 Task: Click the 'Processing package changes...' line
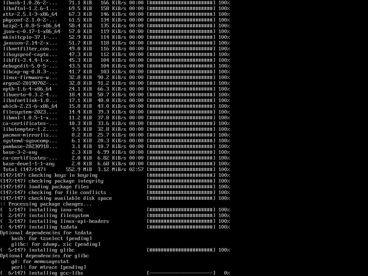(46, 204)
